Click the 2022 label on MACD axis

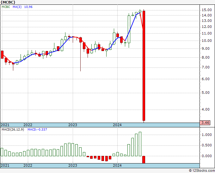28,165
